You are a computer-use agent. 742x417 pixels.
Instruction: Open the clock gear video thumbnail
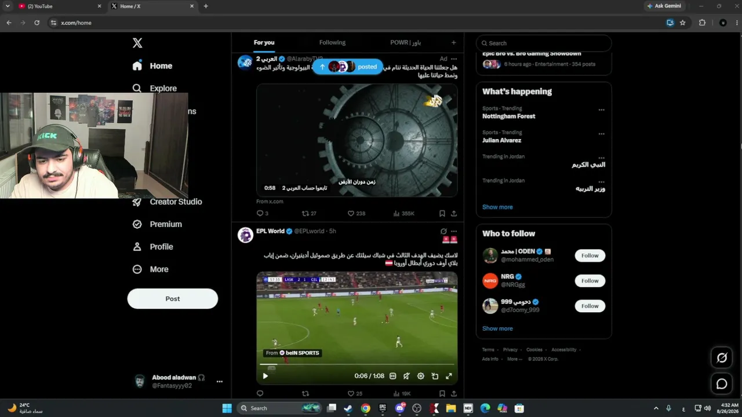(x=357, y=140)
